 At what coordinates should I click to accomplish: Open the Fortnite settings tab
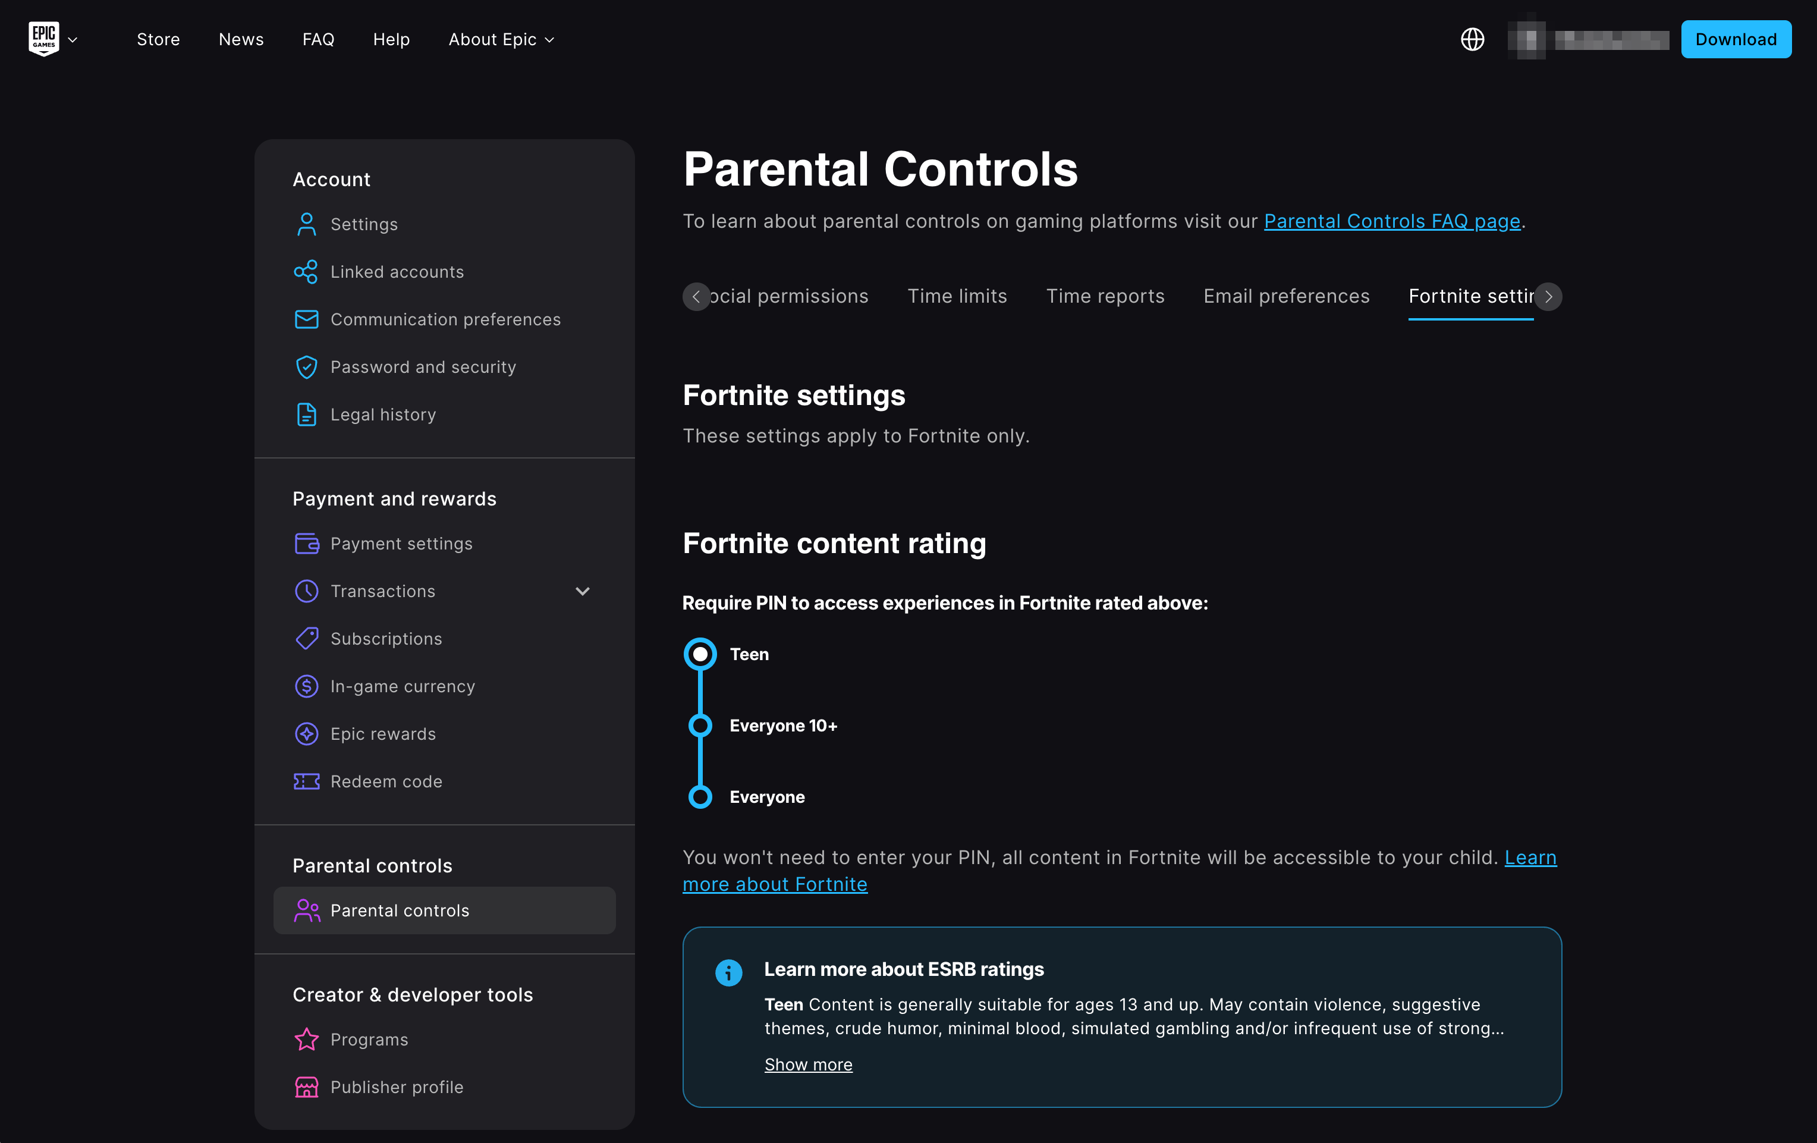(1470, 296)
